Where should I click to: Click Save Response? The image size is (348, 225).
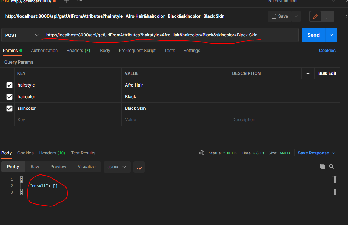pyautogui.click(x=313, y=153)
